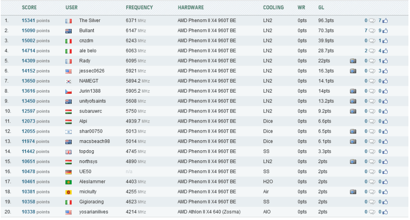Click the camera icon next to mickulty's score
The width and height of the screenshot is (410, 220).
point(353,192)
